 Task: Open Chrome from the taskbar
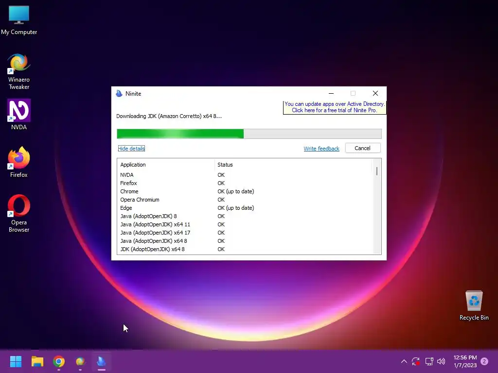(59, 361)
